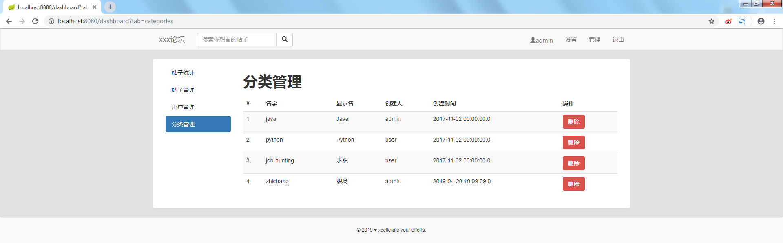Click the 创建时间 column header

point(445,103)
